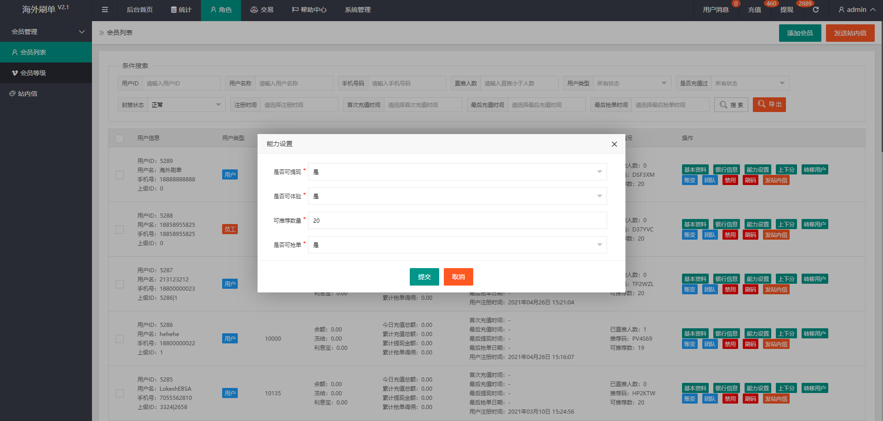
Task: Close the 能力设置 dialog with X
Action: pyautogui.click(x=614, y=144)
